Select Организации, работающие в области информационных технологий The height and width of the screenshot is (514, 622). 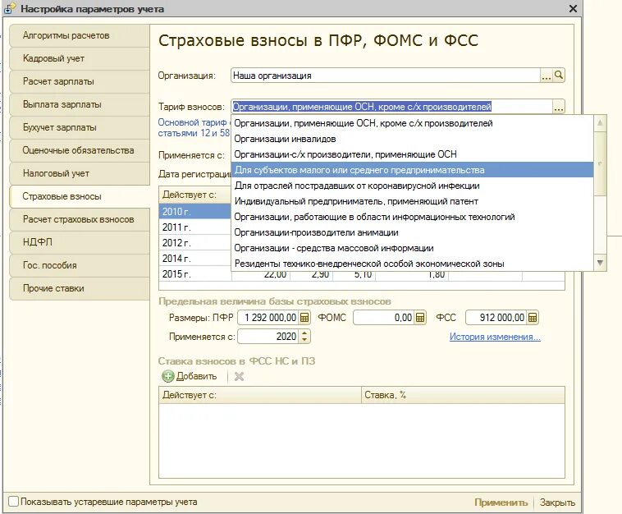(412, 217)
